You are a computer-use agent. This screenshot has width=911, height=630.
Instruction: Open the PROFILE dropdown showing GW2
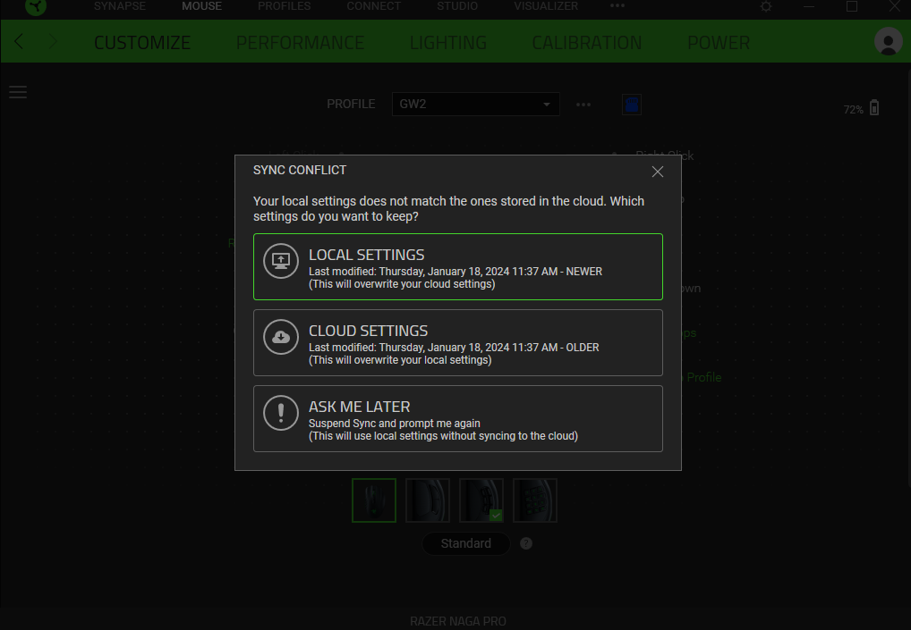pyautogui.click(x=476, y=105)
